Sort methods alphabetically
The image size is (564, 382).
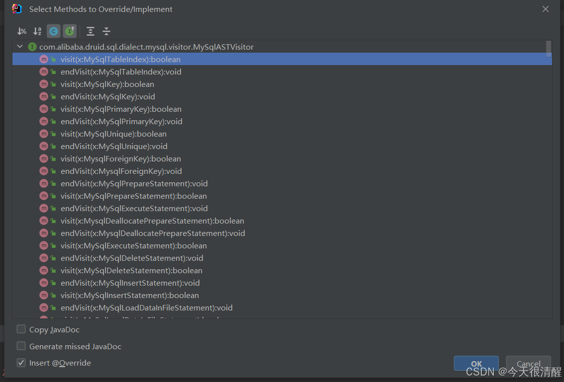[x=37, y=31]
